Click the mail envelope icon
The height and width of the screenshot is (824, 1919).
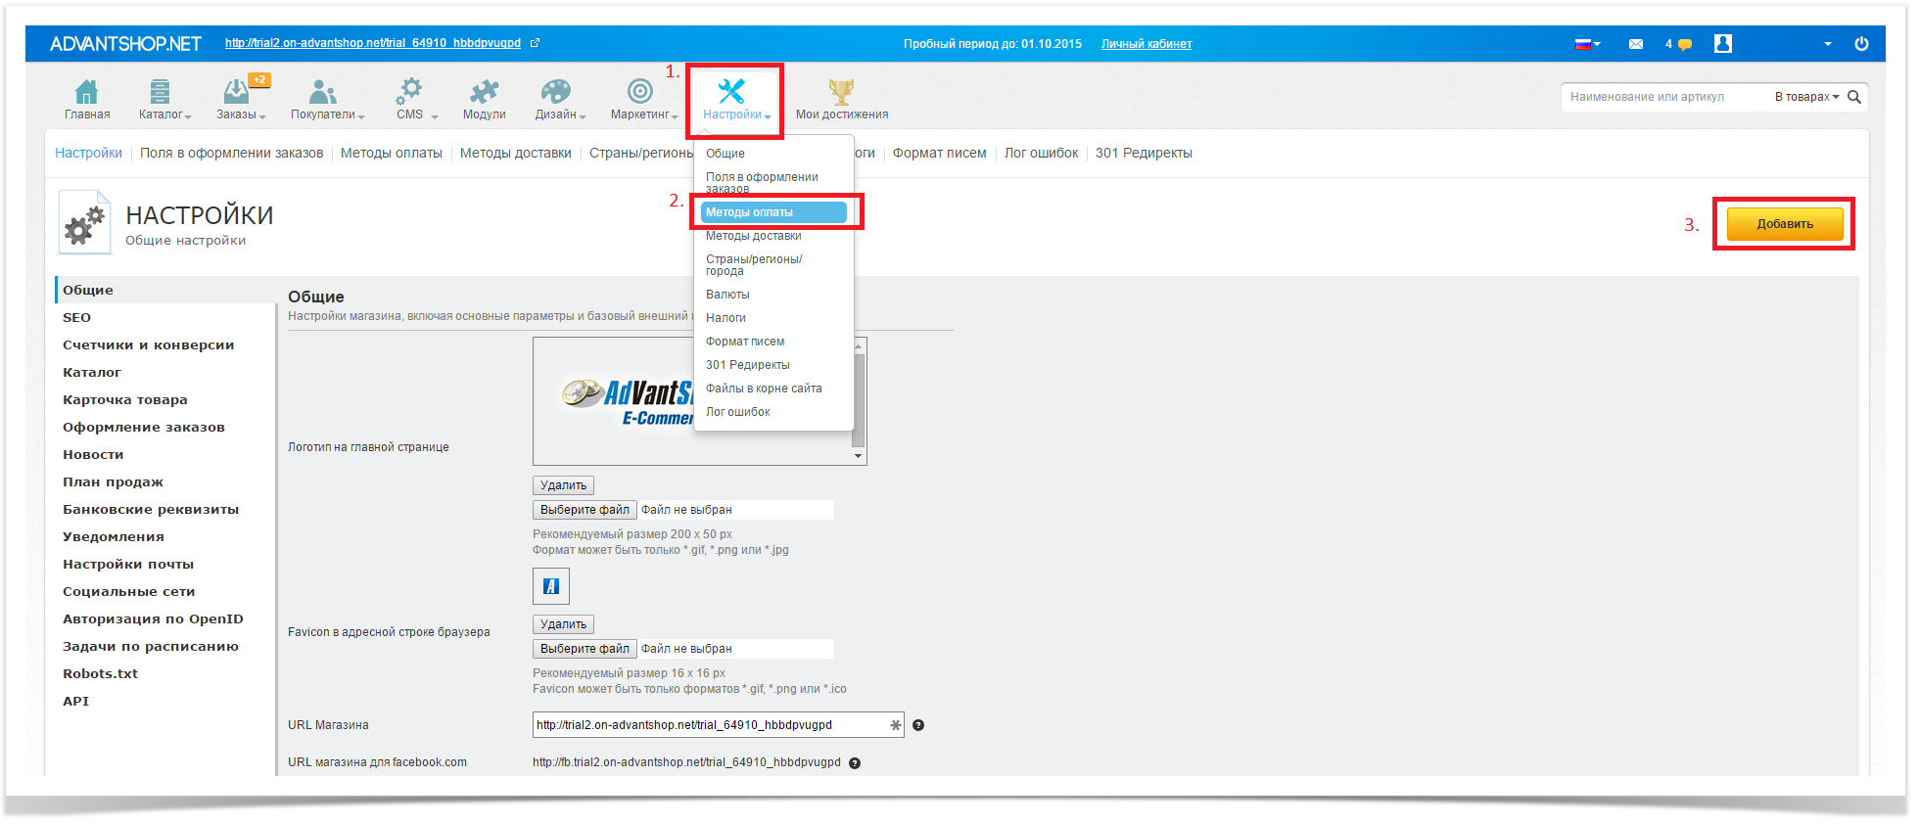(x=1635, y=44)
